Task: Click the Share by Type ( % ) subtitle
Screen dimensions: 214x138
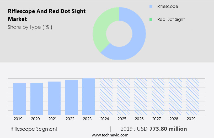Action: point(30,27)
